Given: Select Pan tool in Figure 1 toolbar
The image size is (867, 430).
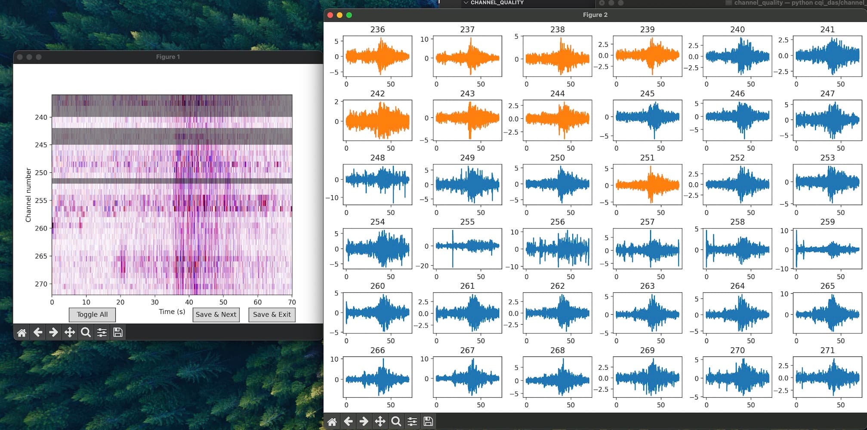Looking at the screenshot, I should click(x=69, y=332).
